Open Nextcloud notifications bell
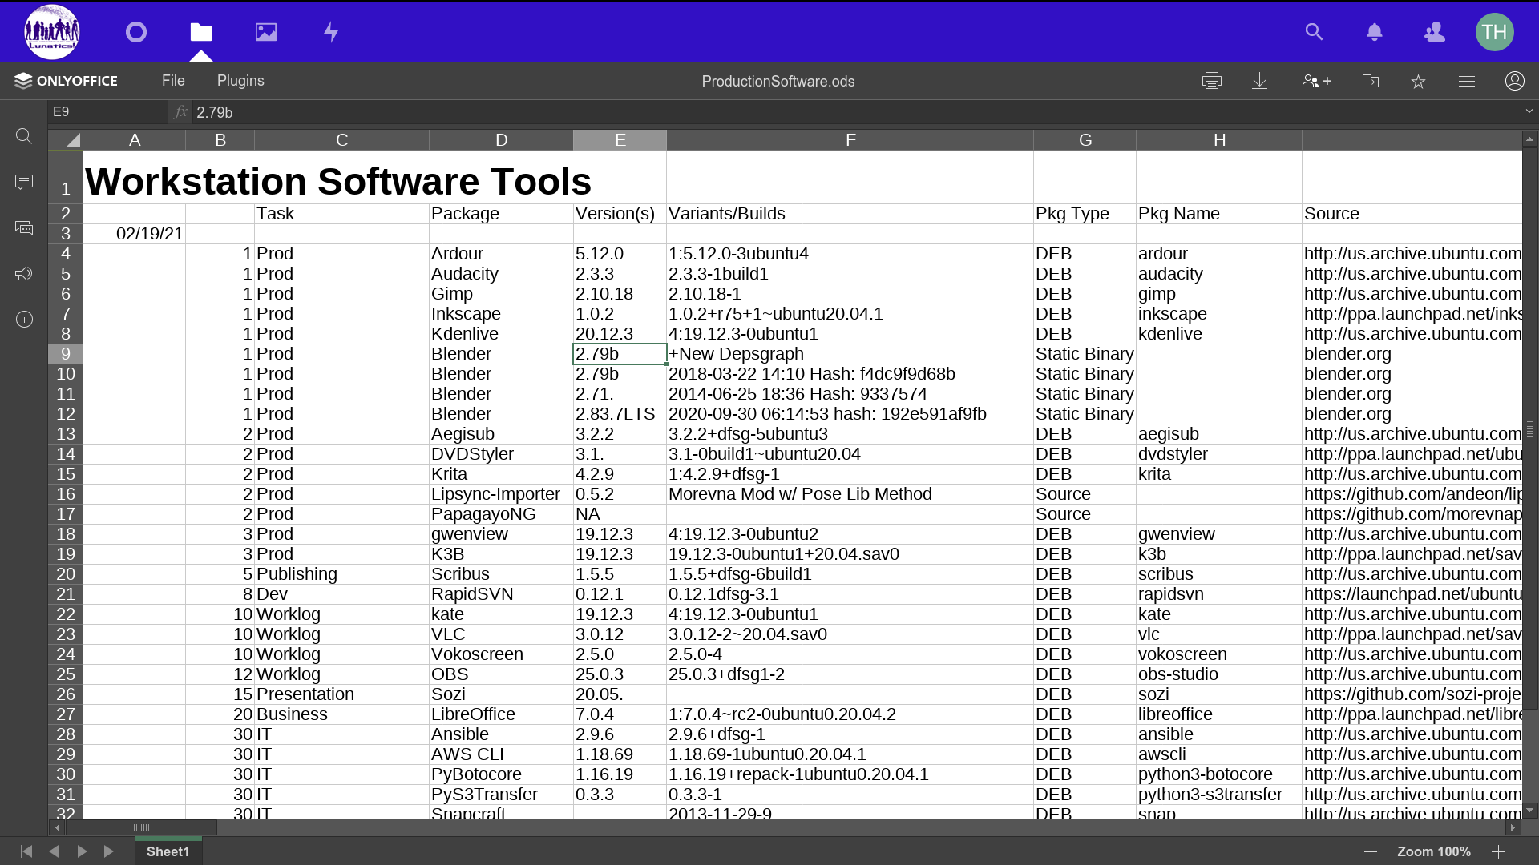 pos(1374,32)
